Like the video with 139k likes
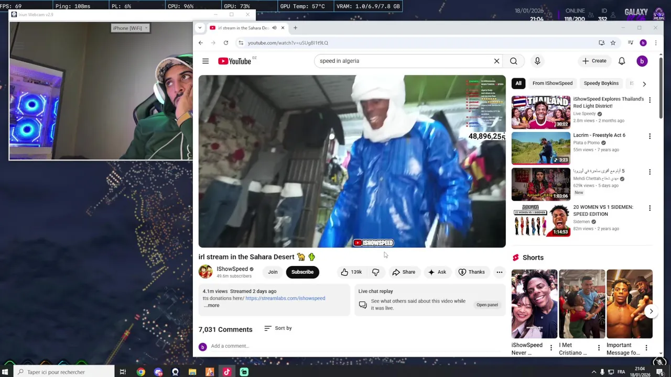 point(351,272)
